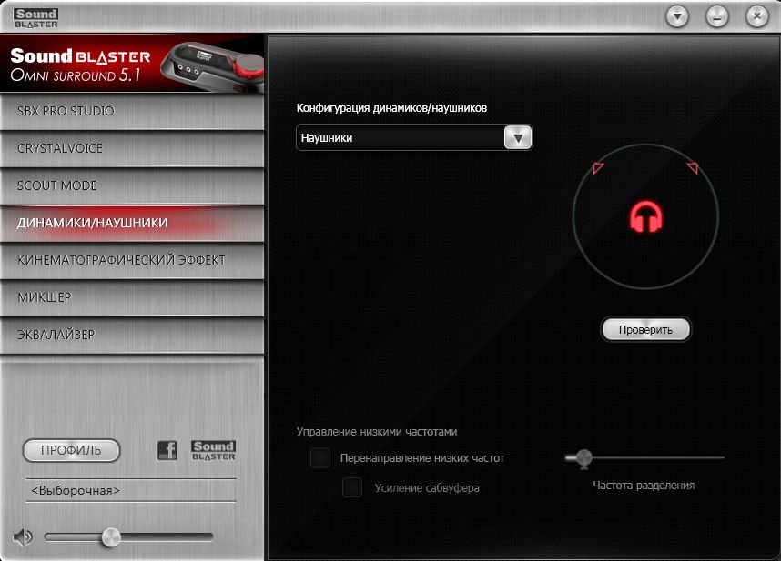Minimize the Sound Blaster window
This screenshot has width=781, height=561.
[717, 16]
